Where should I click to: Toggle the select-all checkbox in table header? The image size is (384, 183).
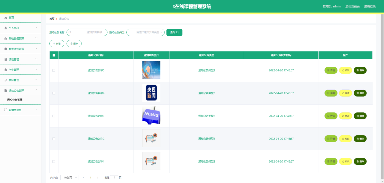(x=54, y=55)
